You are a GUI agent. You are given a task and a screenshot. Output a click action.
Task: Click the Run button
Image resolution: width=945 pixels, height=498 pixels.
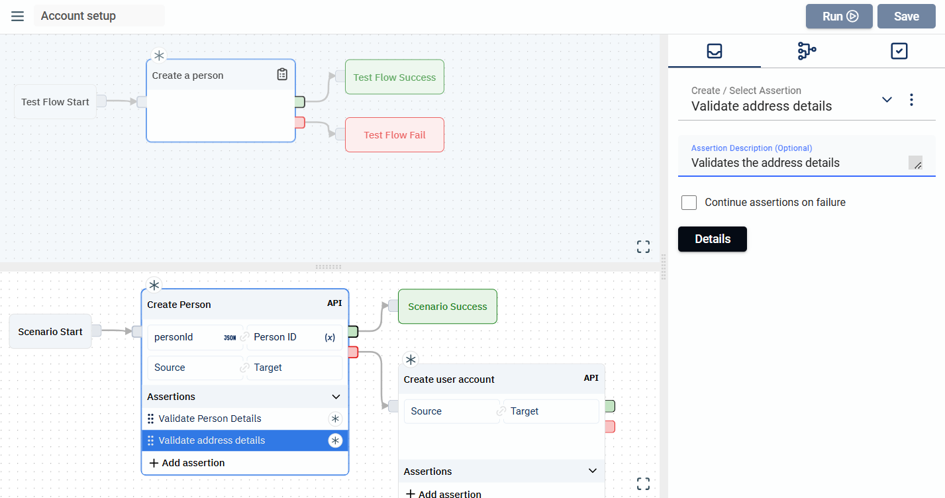pos(839,17)
